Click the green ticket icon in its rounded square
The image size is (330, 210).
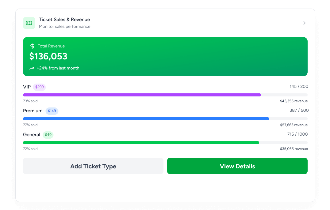pyautogui.click(x=29, y=23)
